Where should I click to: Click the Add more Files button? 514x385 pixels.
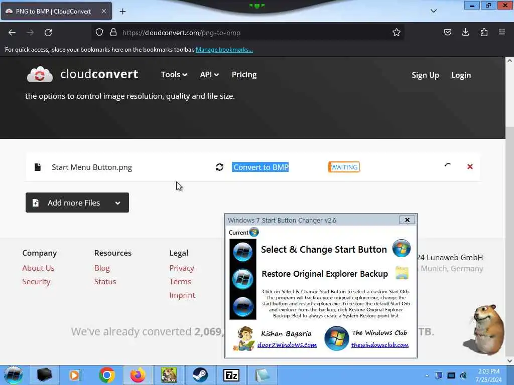click(x=77, y=203)
